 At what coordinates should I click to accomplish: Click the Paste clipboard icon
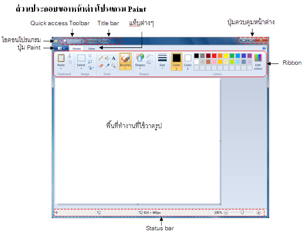(x=61, y=58)
